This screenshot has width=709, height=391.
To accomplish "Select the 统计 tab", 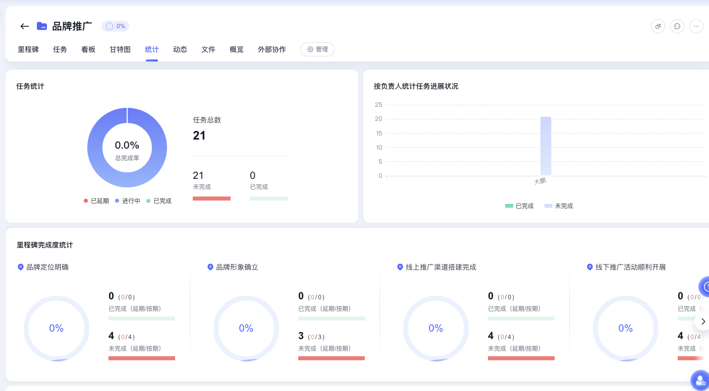I will [152, 49].
